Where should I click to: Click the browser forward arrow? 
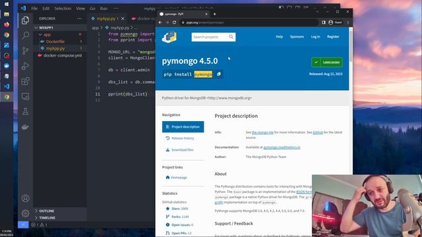pos(167,22)
